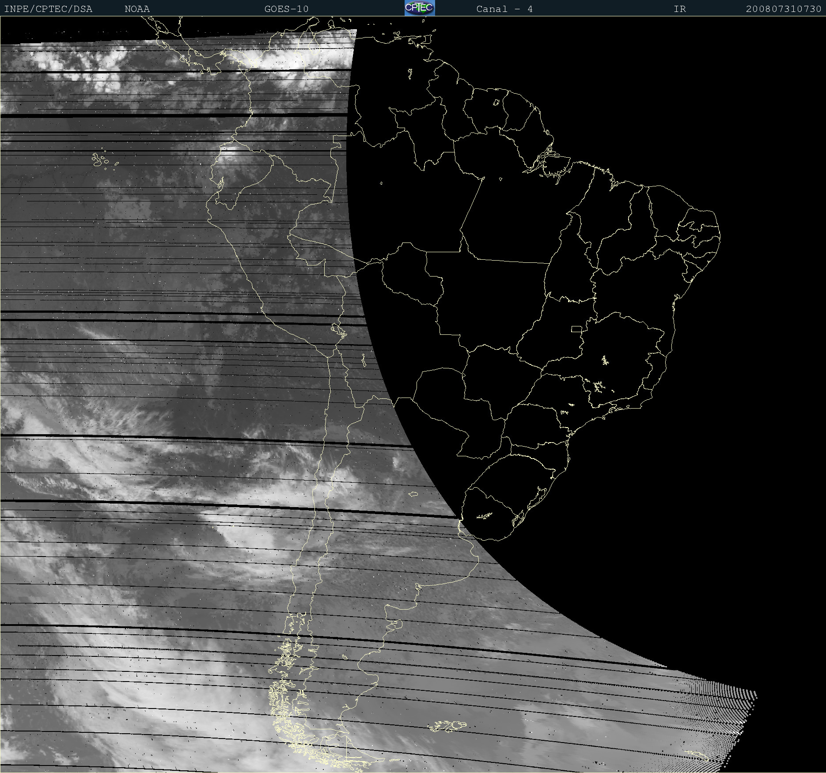
Task: Click the Lagoa dos Patos outline
Action: coord(540,497)
